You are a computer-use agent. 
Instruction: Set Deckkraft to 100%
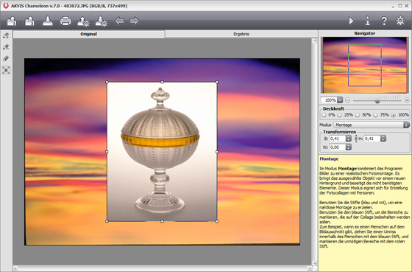394,115
